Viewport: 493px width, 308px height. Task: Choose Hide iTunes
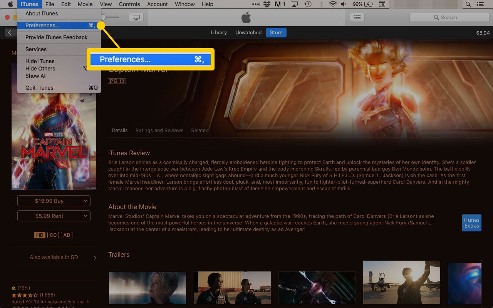59,61
